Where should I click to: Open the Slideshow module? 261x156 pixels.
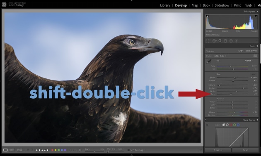222,5
